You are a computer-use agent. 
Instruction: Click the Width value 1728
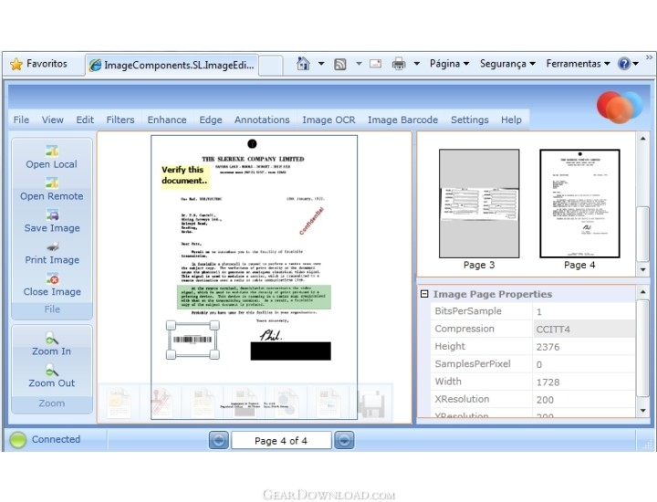[x=548, y=382]
